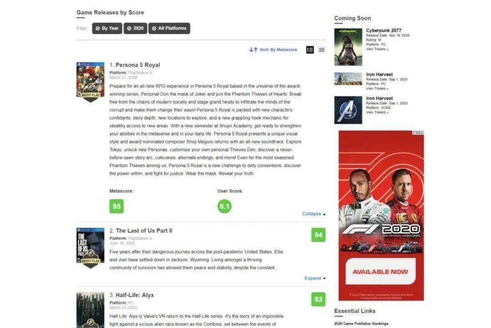Open the Cyberpunk 2077 coming soon link
This screenshot has height=328, width=491.
click(x=384, y=30)
